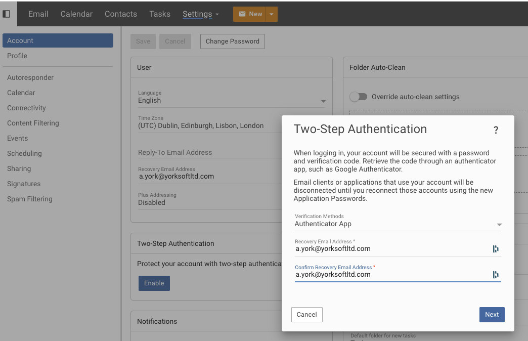Image resolution: width=528 pixels, height=341 pixels.
Task: Click the Two-Step Authentication card heading
Action: pyautogui.click(x=175, y=244)
